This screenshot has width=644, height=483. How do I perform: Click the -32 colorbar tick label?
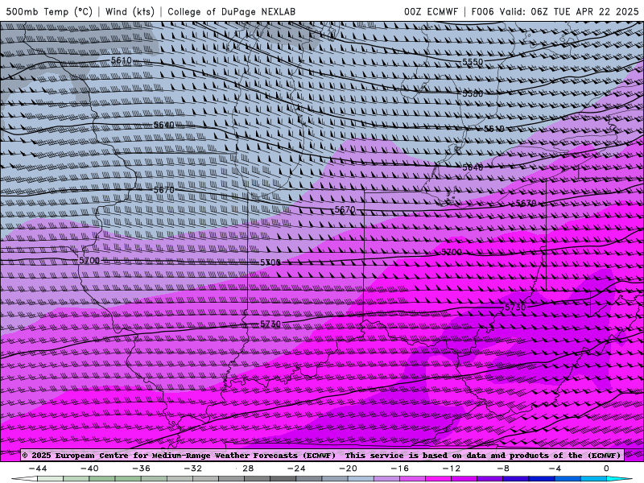pos(193,469)
